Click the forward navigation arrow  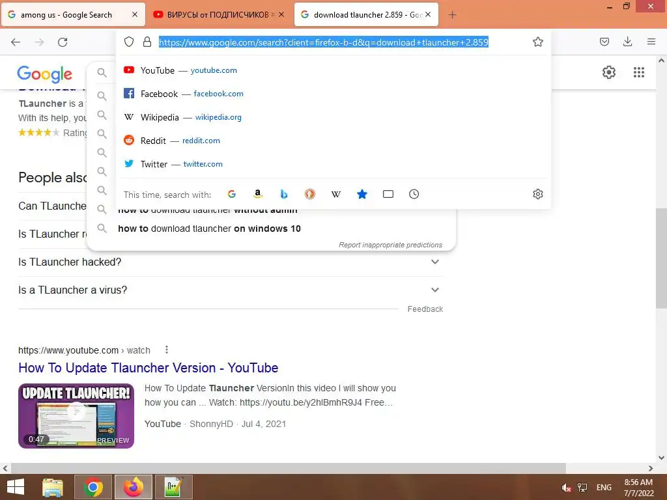pos(39,42)
